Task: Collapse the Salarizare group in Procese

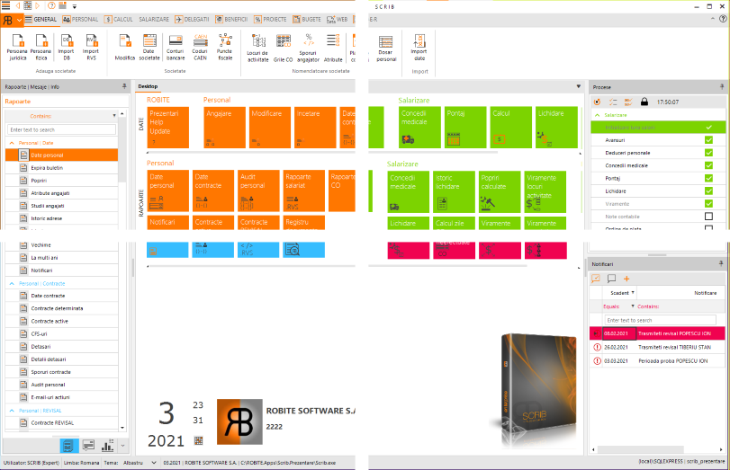Action: pos(599,115)
